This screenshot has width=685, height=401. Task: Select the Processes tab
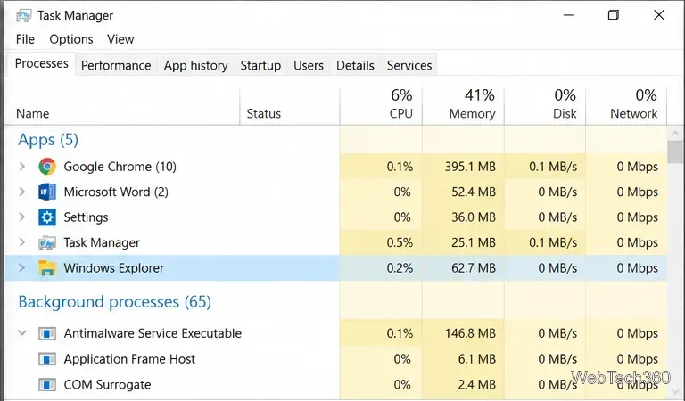(x=42, y=63)
